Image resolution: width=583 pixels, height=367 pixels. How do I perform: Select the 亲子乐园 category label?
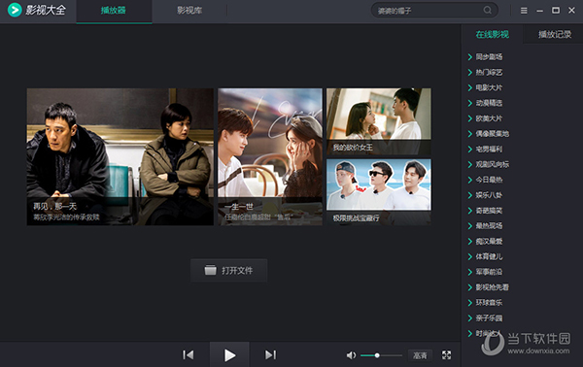(489, 317)
